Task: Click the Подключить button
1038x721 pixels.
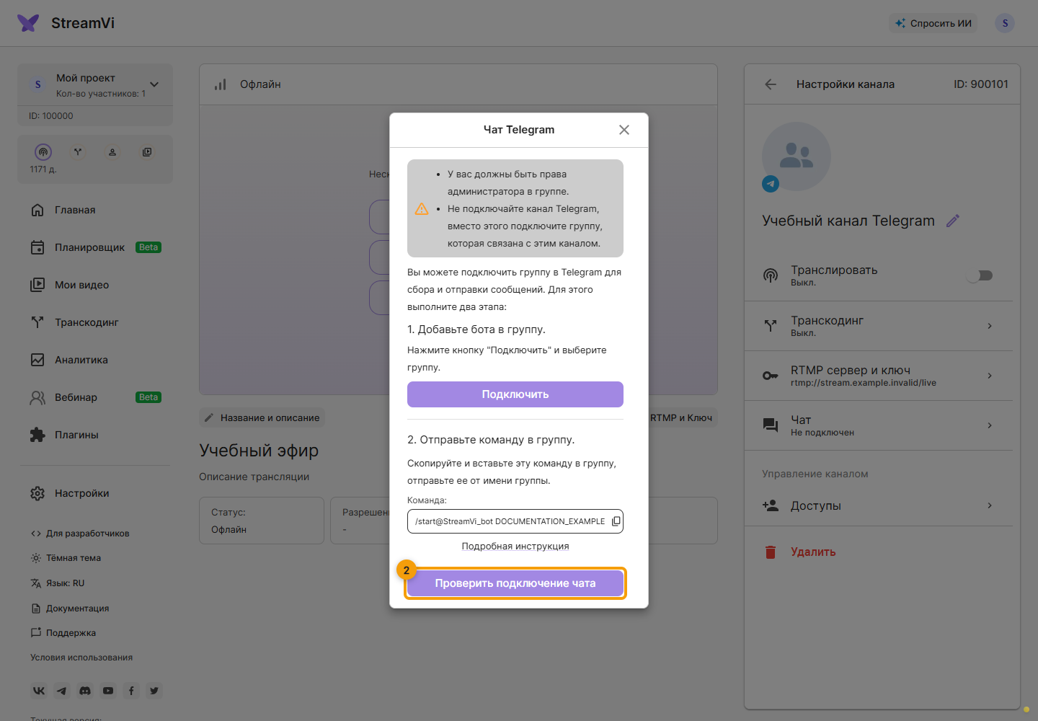Action: (515, 394)
